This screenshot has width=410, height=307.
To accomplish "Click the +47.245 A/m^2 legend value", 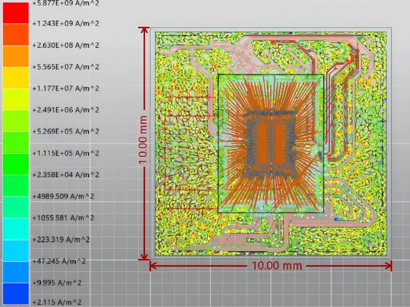I will click(59, 261).
